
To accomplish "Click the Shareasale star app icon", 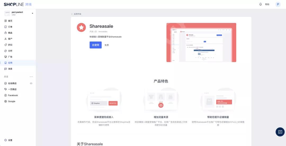I will [x=81, y=27].
